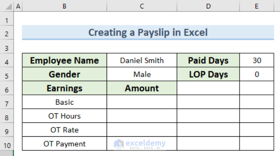Click the OT Hours label cell
This screenshot has width=280, height=156.
[x=65, y=116]
